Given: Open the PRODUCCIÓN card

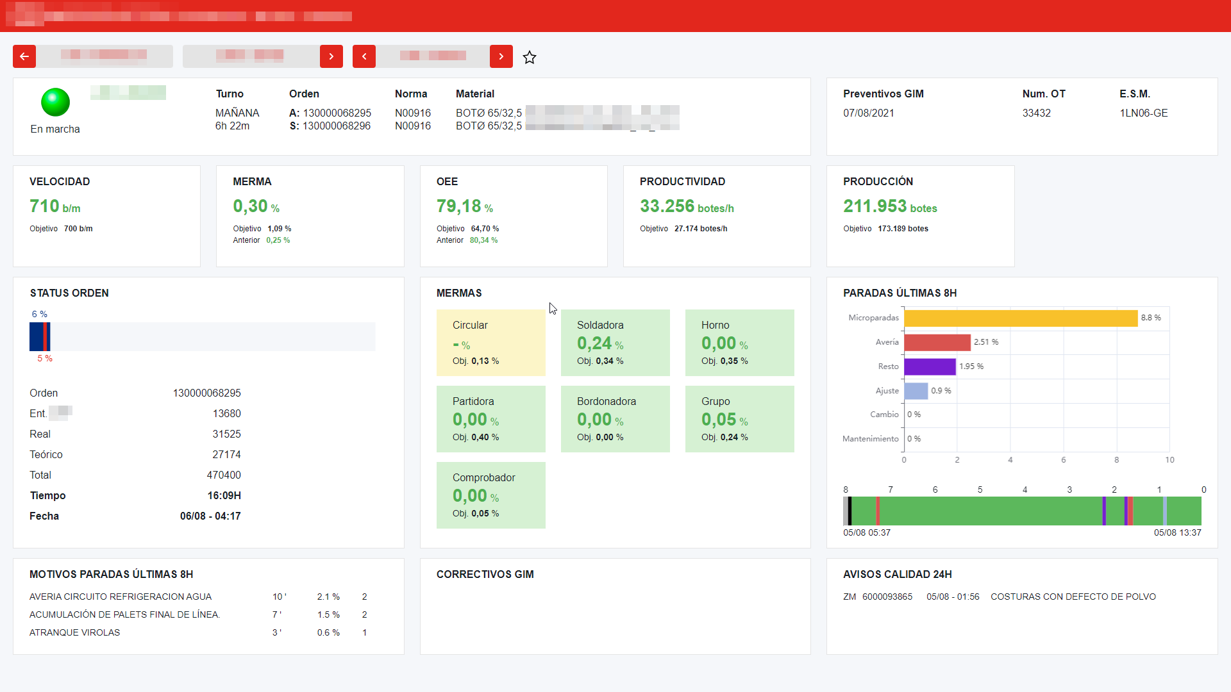Looking at the screenshot, I should pyautogui.click(x=921, y=216).
